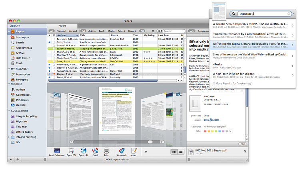Open the Integrin Recycling smart collection
300x169 pixels.
pos(26,116)
